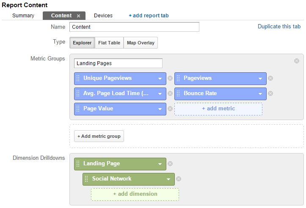Viewport: 306px width, 208px height.
Task: Switch to the Devices tab
Action: click(103, 16)
